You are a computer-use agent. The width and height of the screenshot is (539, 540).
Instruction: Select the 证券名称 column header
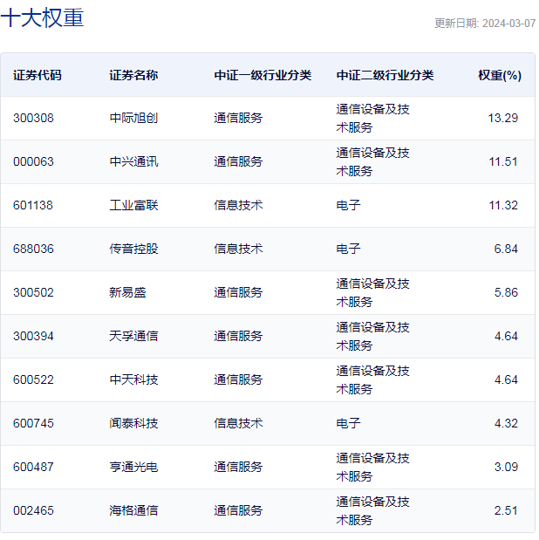[133, 75]
